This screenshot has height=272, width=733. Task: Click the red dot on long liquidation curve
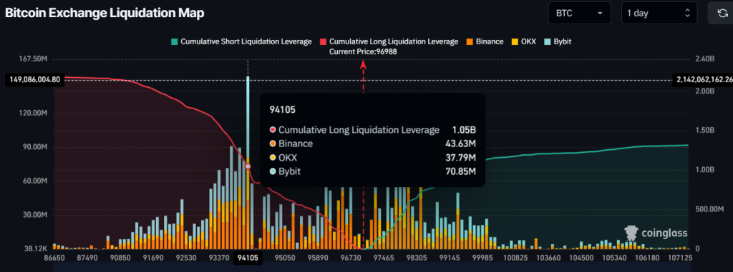click(x=248, y=166)
